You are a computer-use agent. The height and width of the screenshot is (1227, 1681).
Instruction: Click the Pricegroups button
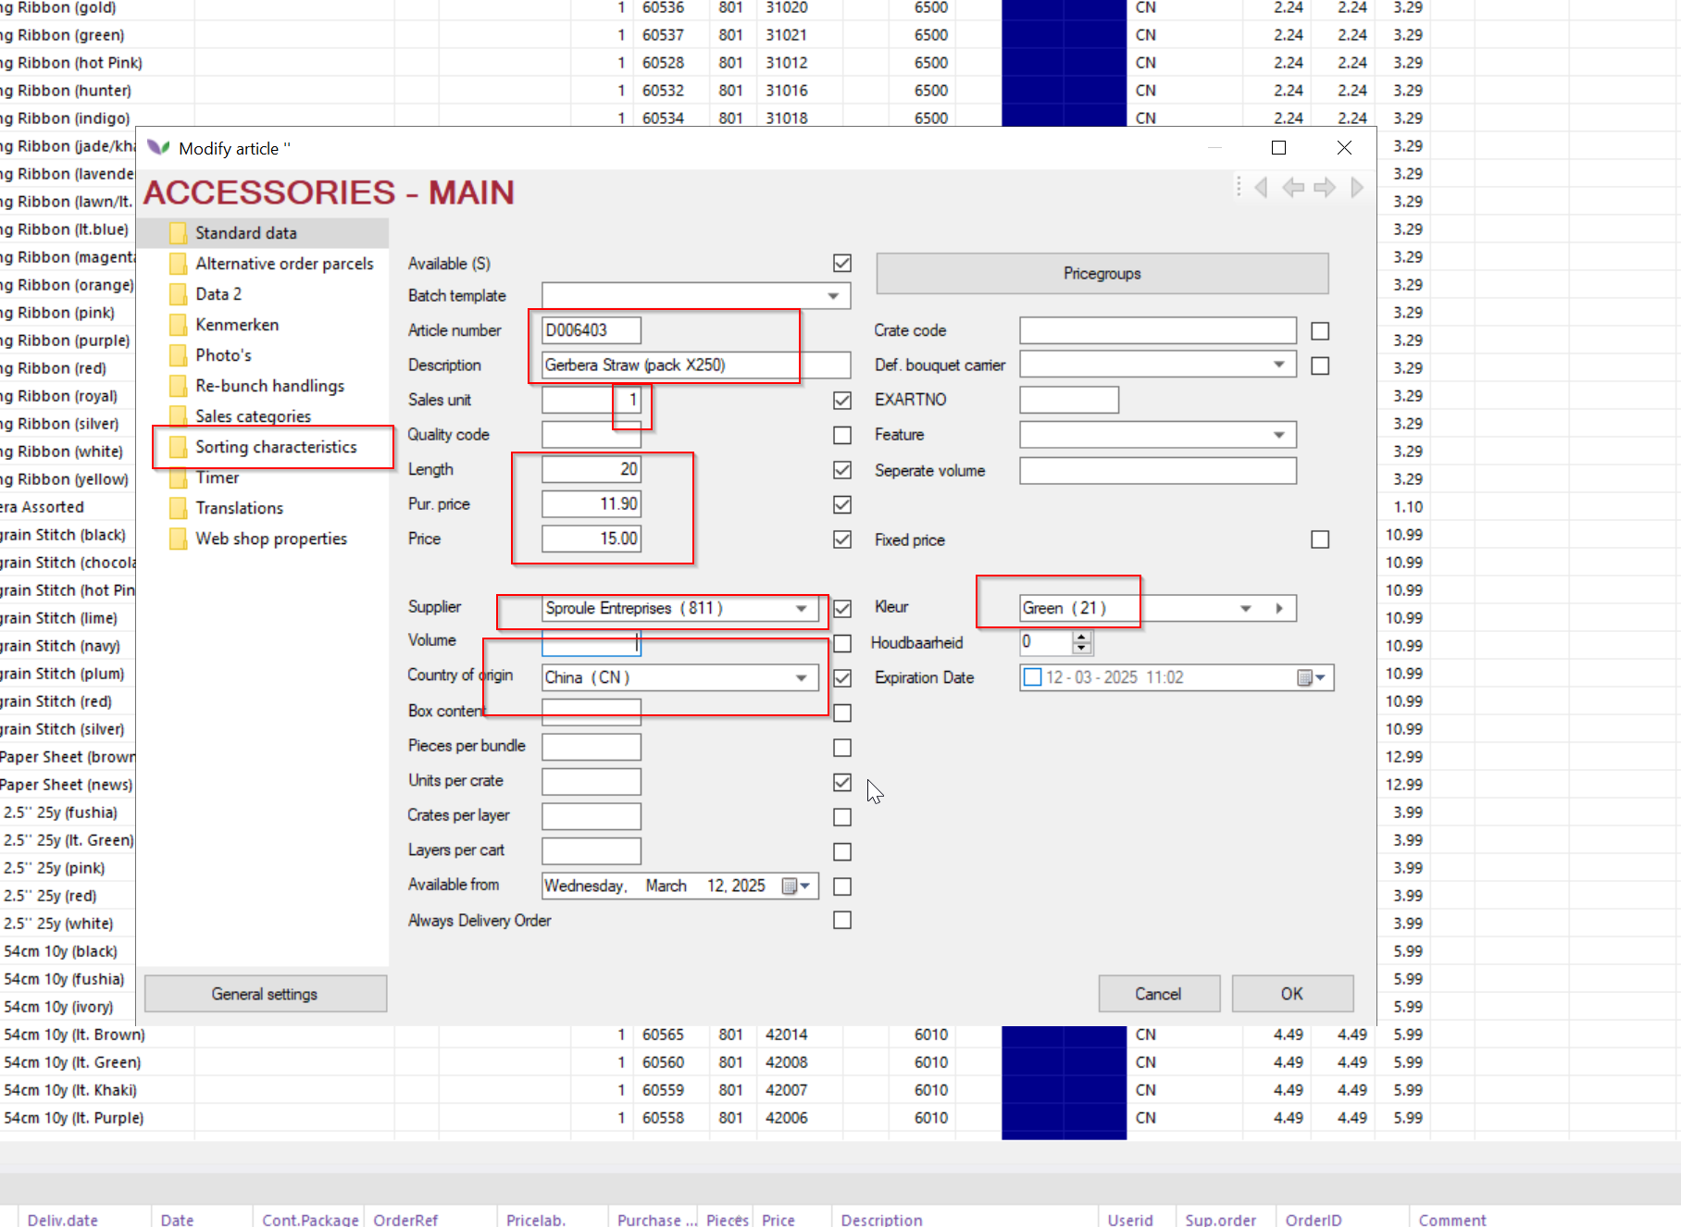1102,274
